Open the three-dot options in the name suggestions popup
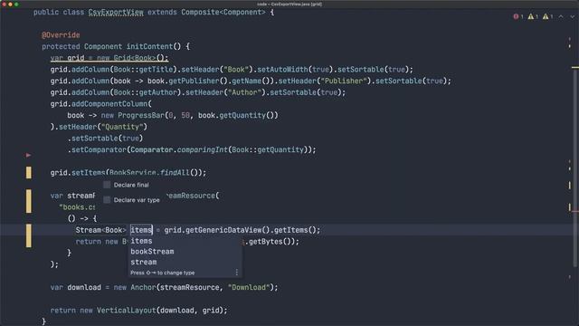This screenshot has width=579, height=326. click(x=237, y=273)
